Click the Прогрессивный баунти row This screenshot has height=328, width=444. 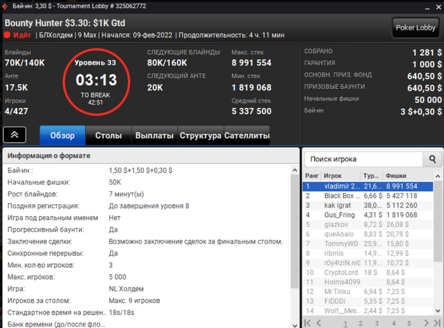[147, 230]
